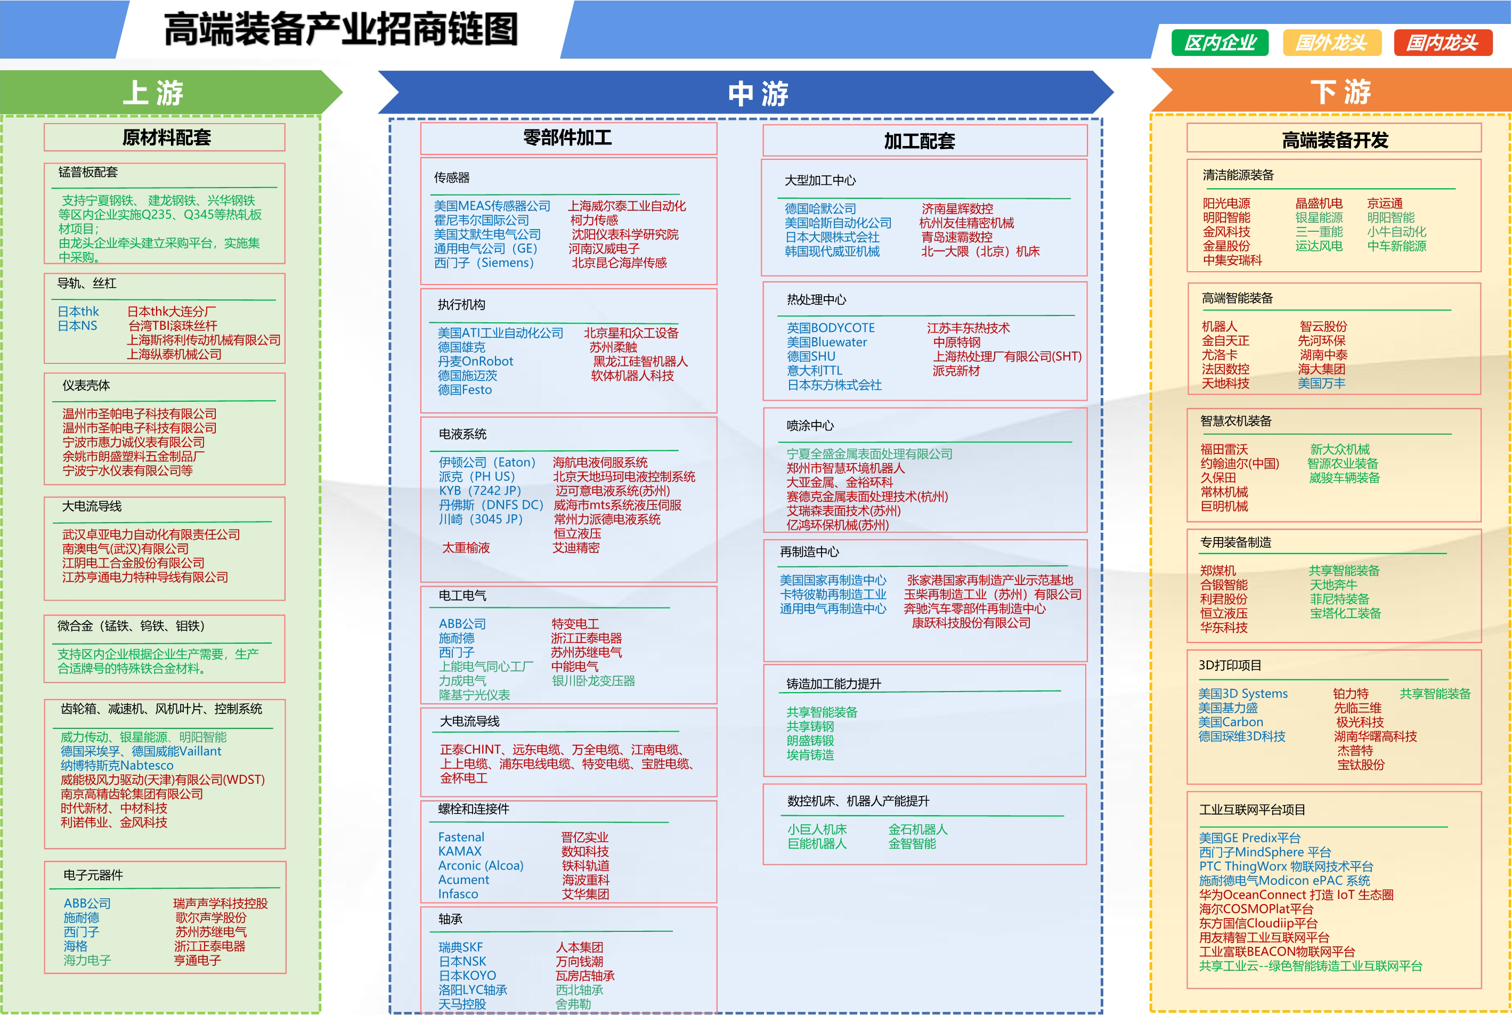1512x1015 pixels.
Task: Click the 高端装备开发 section title
Action: tap(1334, 139)
